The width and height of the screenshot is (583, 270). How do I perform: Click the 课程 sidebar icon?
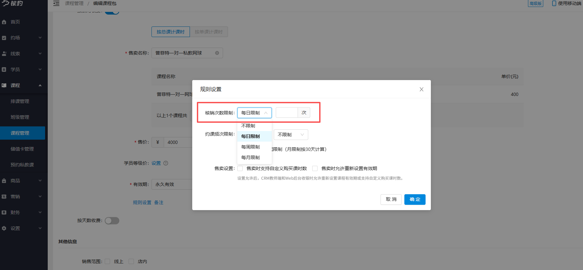(x=4, y=85)
